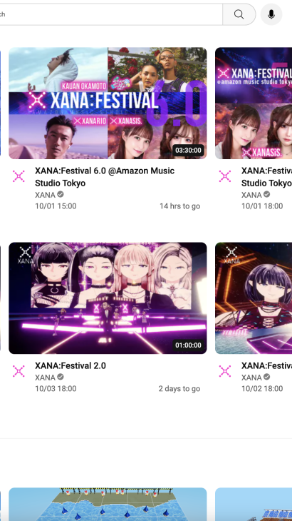Open XANA channel avatar beside Festival 6.0
Image resolution: width=292 pixels, height=521 pixels.
tap(19, 176)
